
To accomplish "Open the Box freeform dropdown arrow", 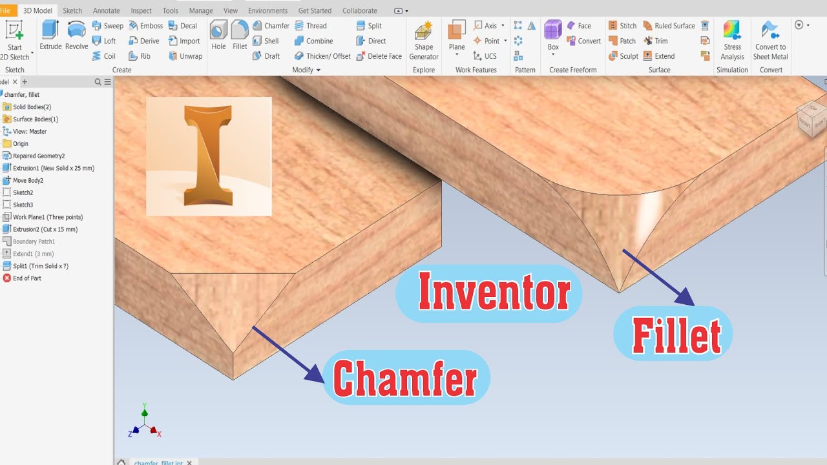I will coord(553,55).
